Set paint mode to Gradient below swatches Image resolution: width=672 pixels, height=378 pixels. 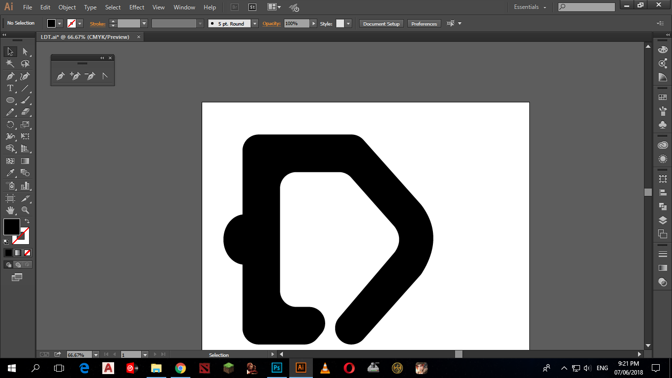[x=18, y=253]
